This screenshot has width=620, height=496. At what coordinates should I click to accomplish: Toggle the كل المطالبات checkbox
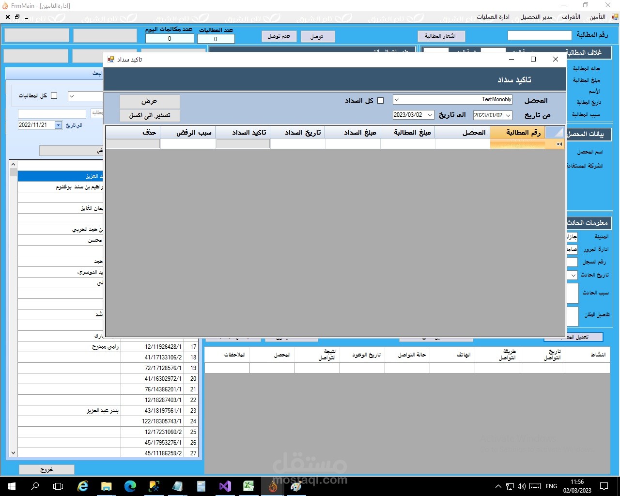(x=54, y=96)
